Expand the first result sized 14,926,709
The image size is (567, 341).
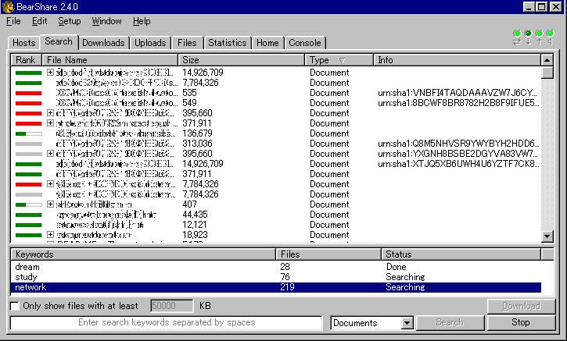click(x=50, y=72)
